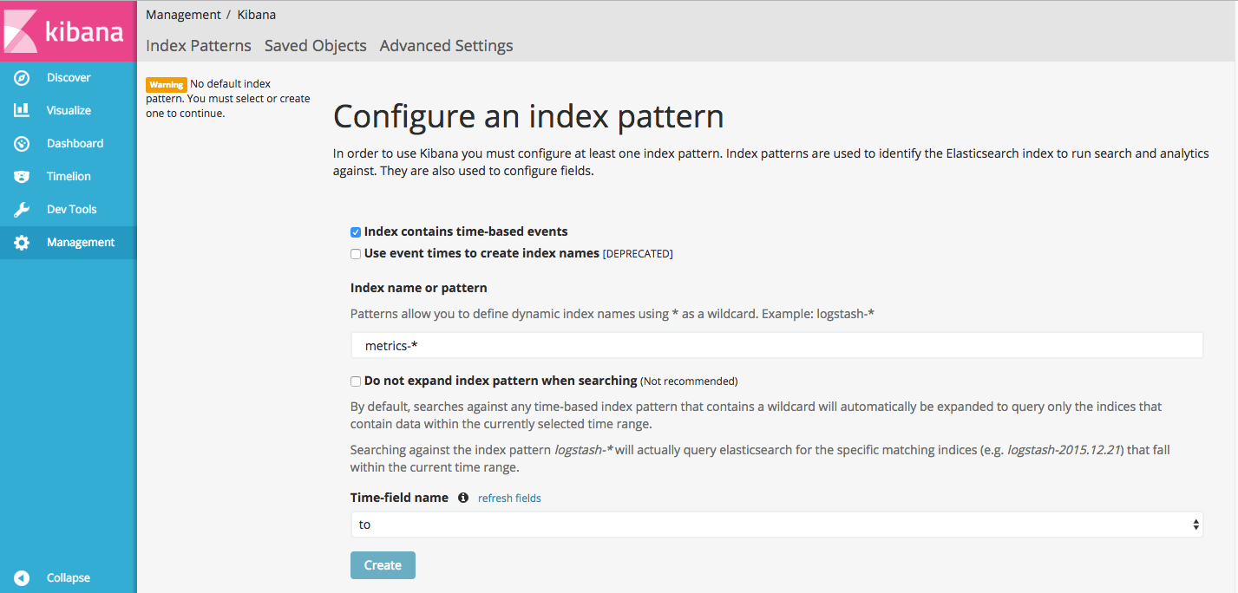The image size is (1238, 593).
Task: Click Management breadcrumb link
Action: 183,15
